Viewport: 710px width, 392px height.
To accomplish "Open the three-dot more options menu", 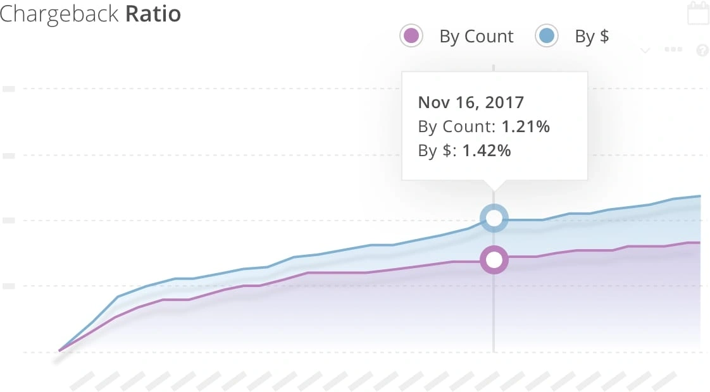I will (673, 50).
